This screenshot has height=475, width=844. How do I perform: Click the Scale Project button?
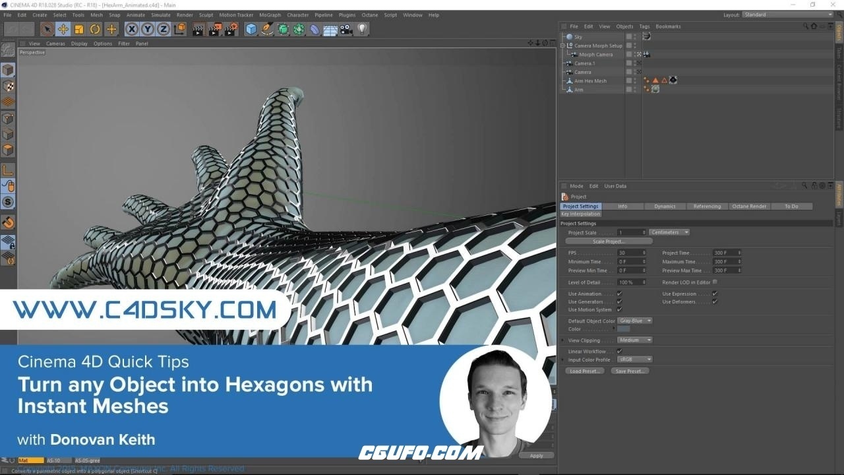click(x=609, y=241)
